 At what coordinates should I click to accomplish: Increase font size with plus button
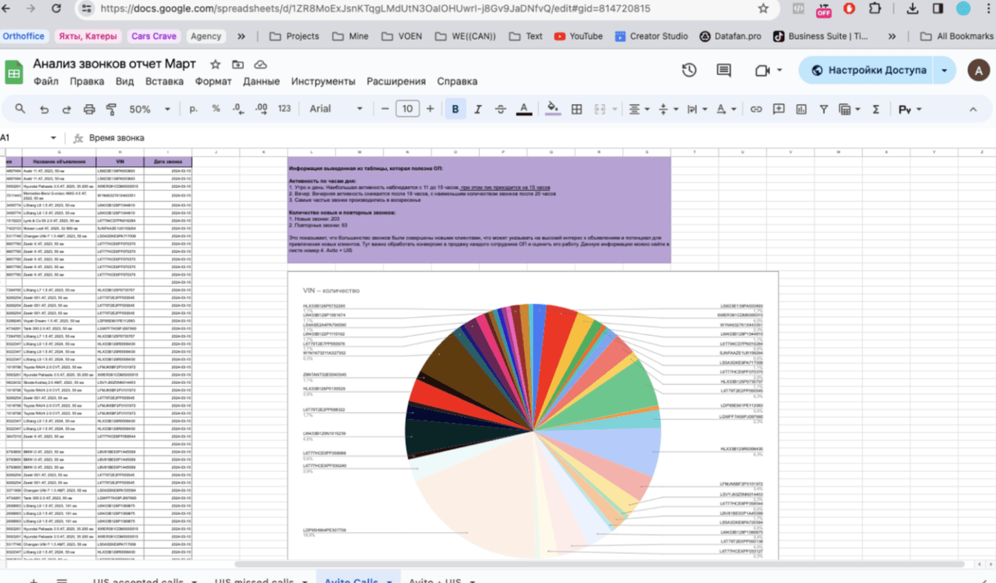click(x=430, y=109)
